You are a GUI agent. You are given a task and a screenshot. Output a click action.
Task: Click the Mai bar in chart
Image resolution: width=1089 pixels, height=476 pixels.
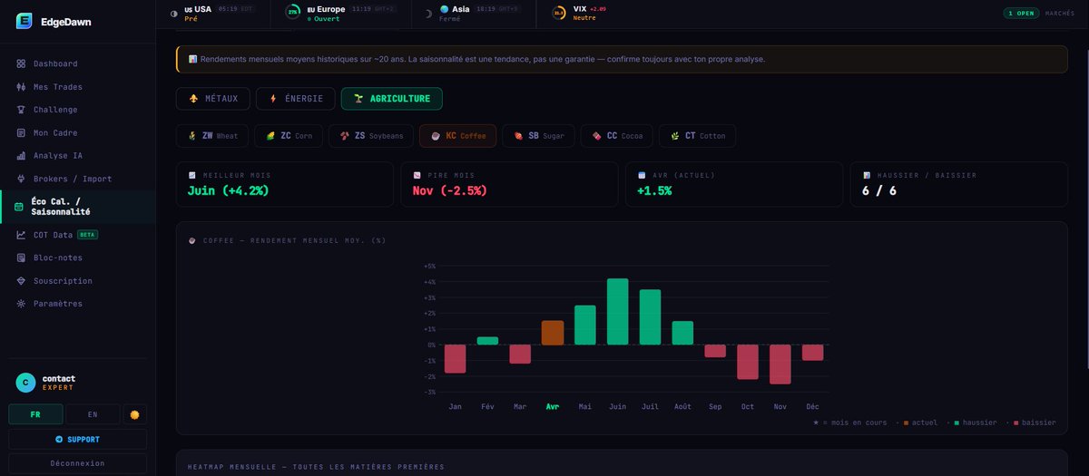point(585,325)
